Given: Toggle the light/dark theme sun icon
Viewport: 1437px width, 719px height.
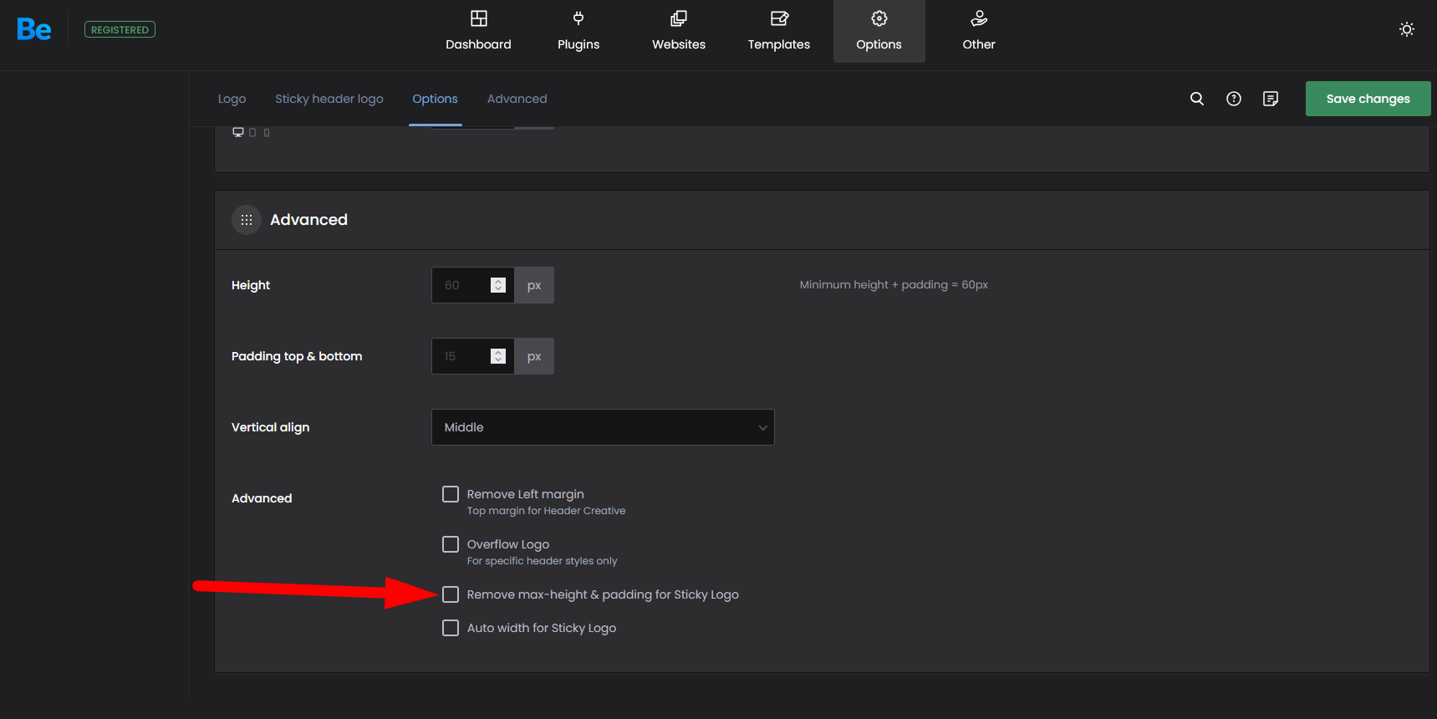Looking at the screenshot, I should point(1407,29).
